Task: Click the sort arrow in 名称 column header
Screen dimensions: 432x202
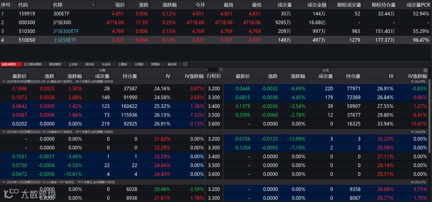Action: coord(93,5)
